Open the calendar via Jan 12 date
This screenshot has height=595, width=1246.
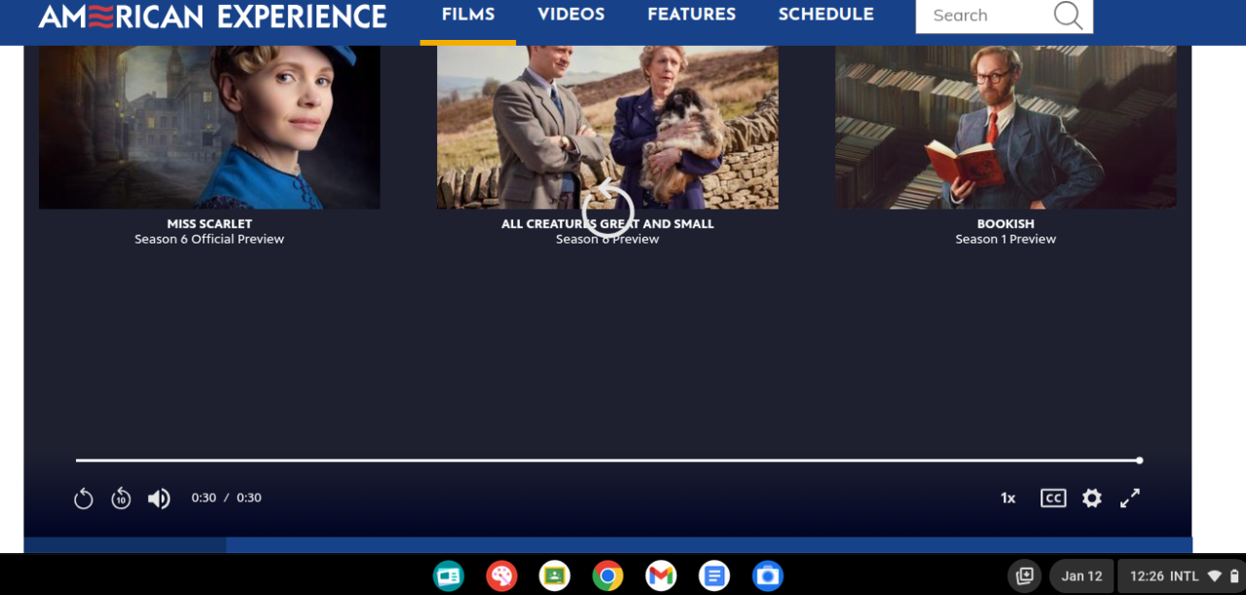[1081, 576]
